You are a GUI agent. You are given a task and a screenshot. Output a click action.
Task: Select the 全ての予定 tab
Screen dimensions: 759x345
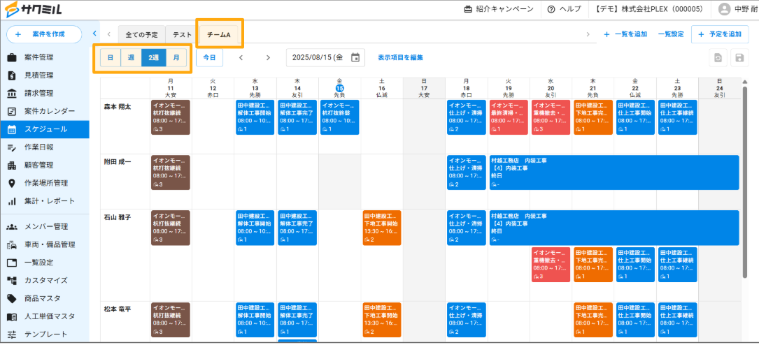[142, 34]
